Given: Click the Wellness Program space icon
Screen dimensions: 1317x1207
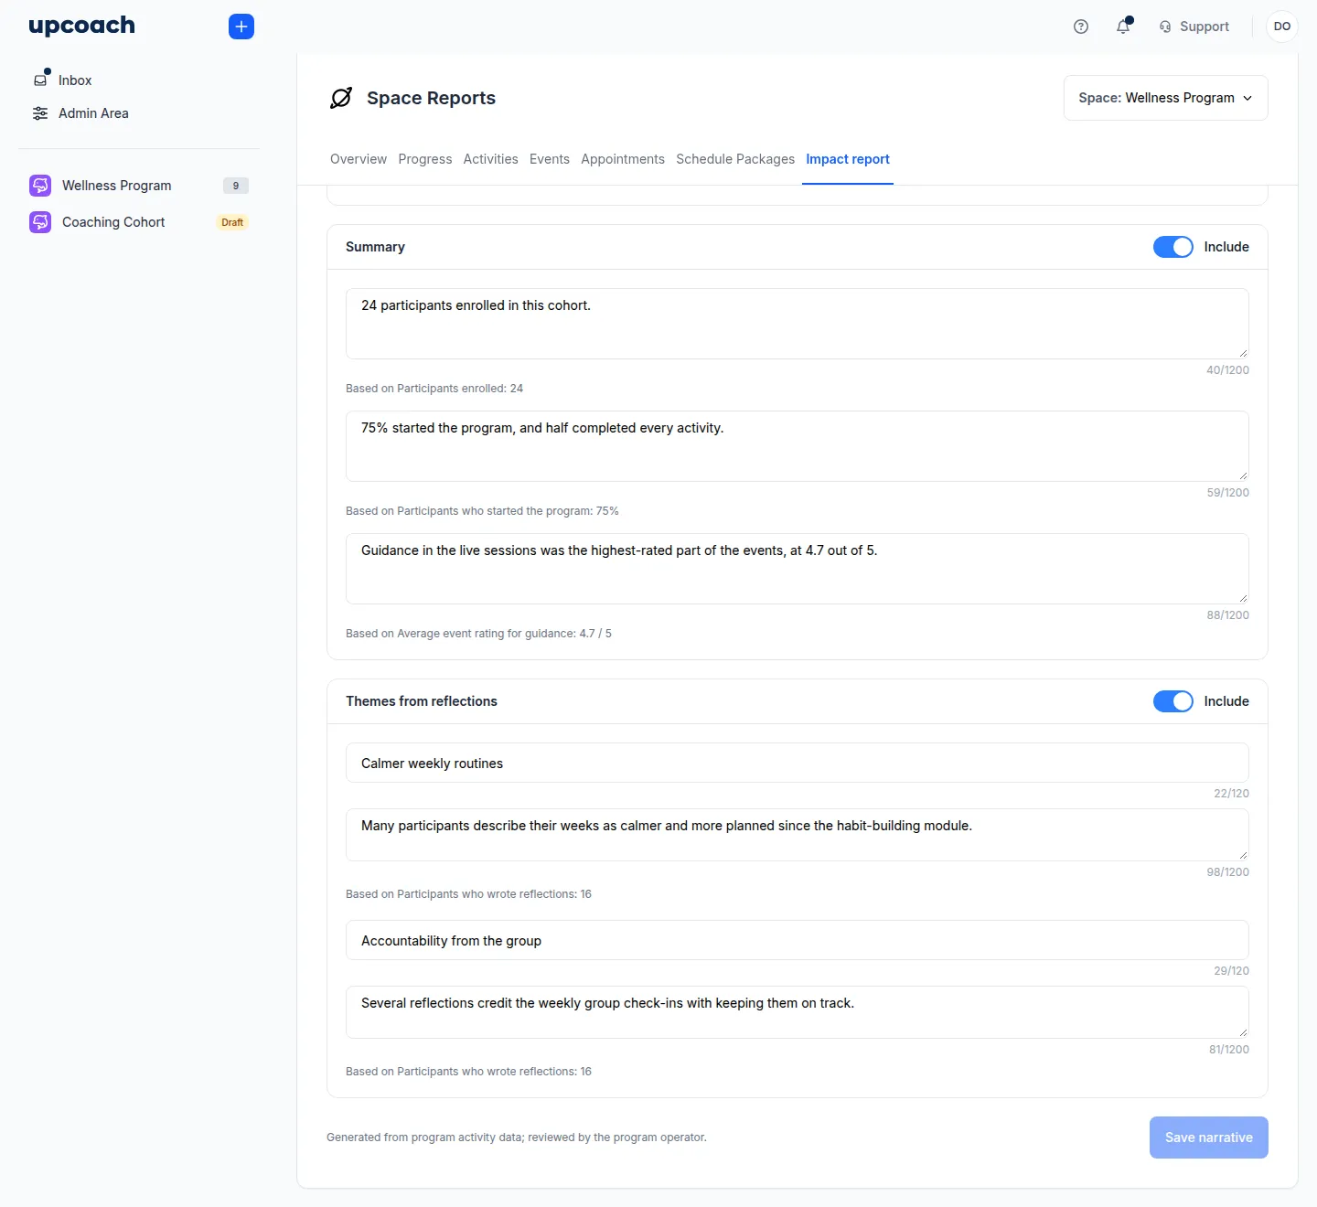Looking at the screenshot, I should [x=40, y=186].
